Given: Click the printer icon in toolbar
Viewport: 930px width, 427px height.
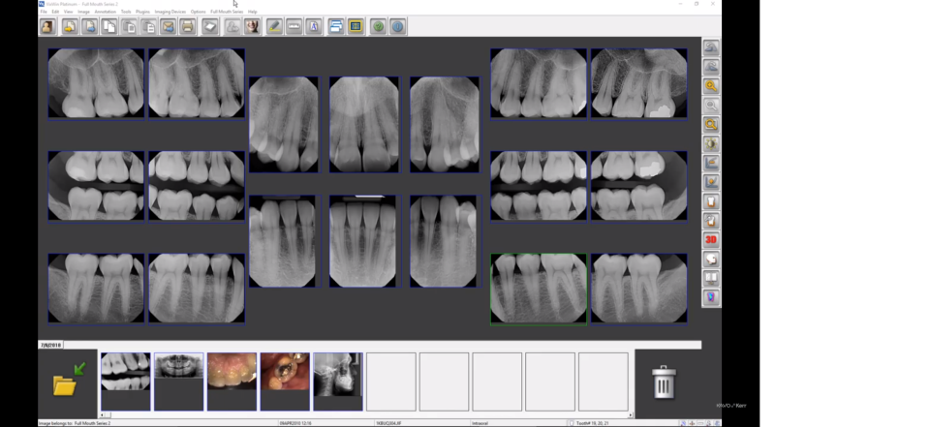Looking at the screenshot, I should [x=188, y=26].
